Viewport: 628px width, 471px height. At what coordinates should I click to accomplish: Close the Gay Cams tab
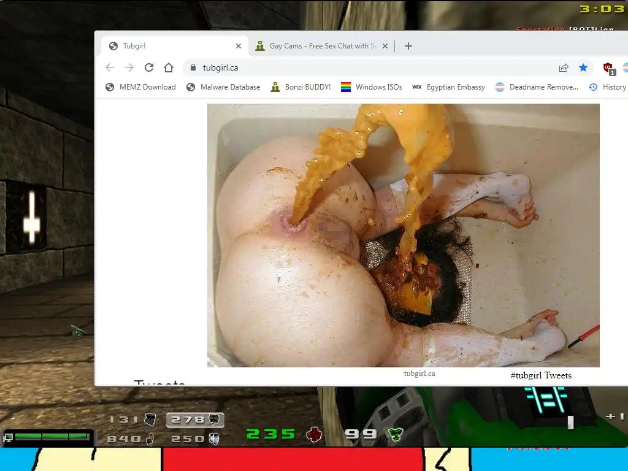pos(385,46)
